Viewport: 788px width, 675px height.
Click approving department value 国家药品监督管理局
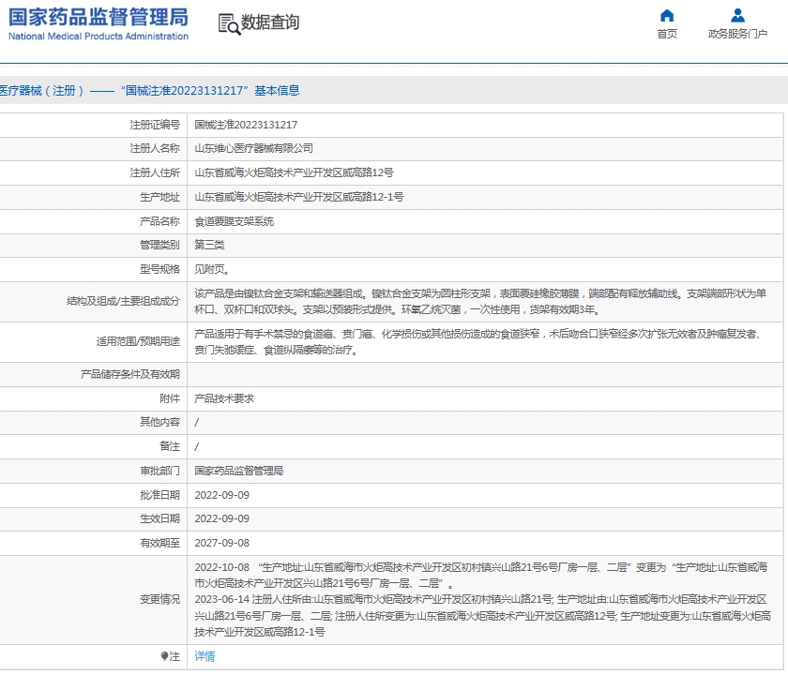[x=238, y=471]
